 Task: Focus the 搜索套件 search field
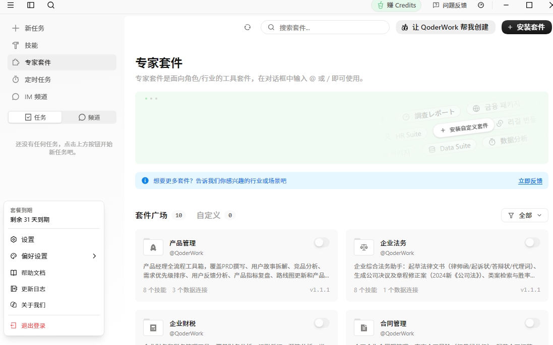click(x=325, y=27)
